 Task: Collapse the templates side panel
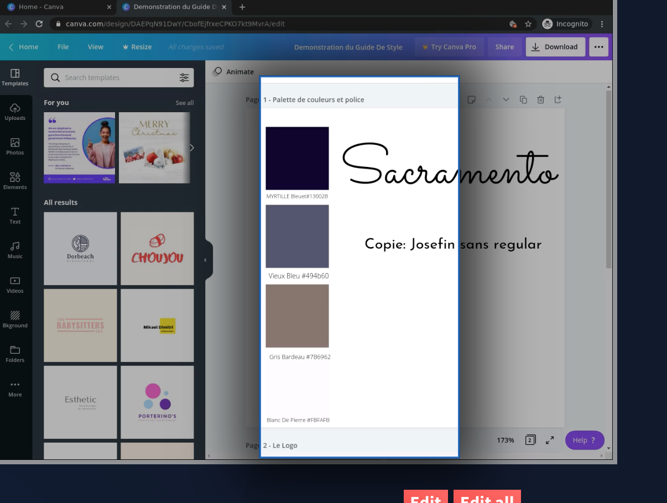(205, 260)
